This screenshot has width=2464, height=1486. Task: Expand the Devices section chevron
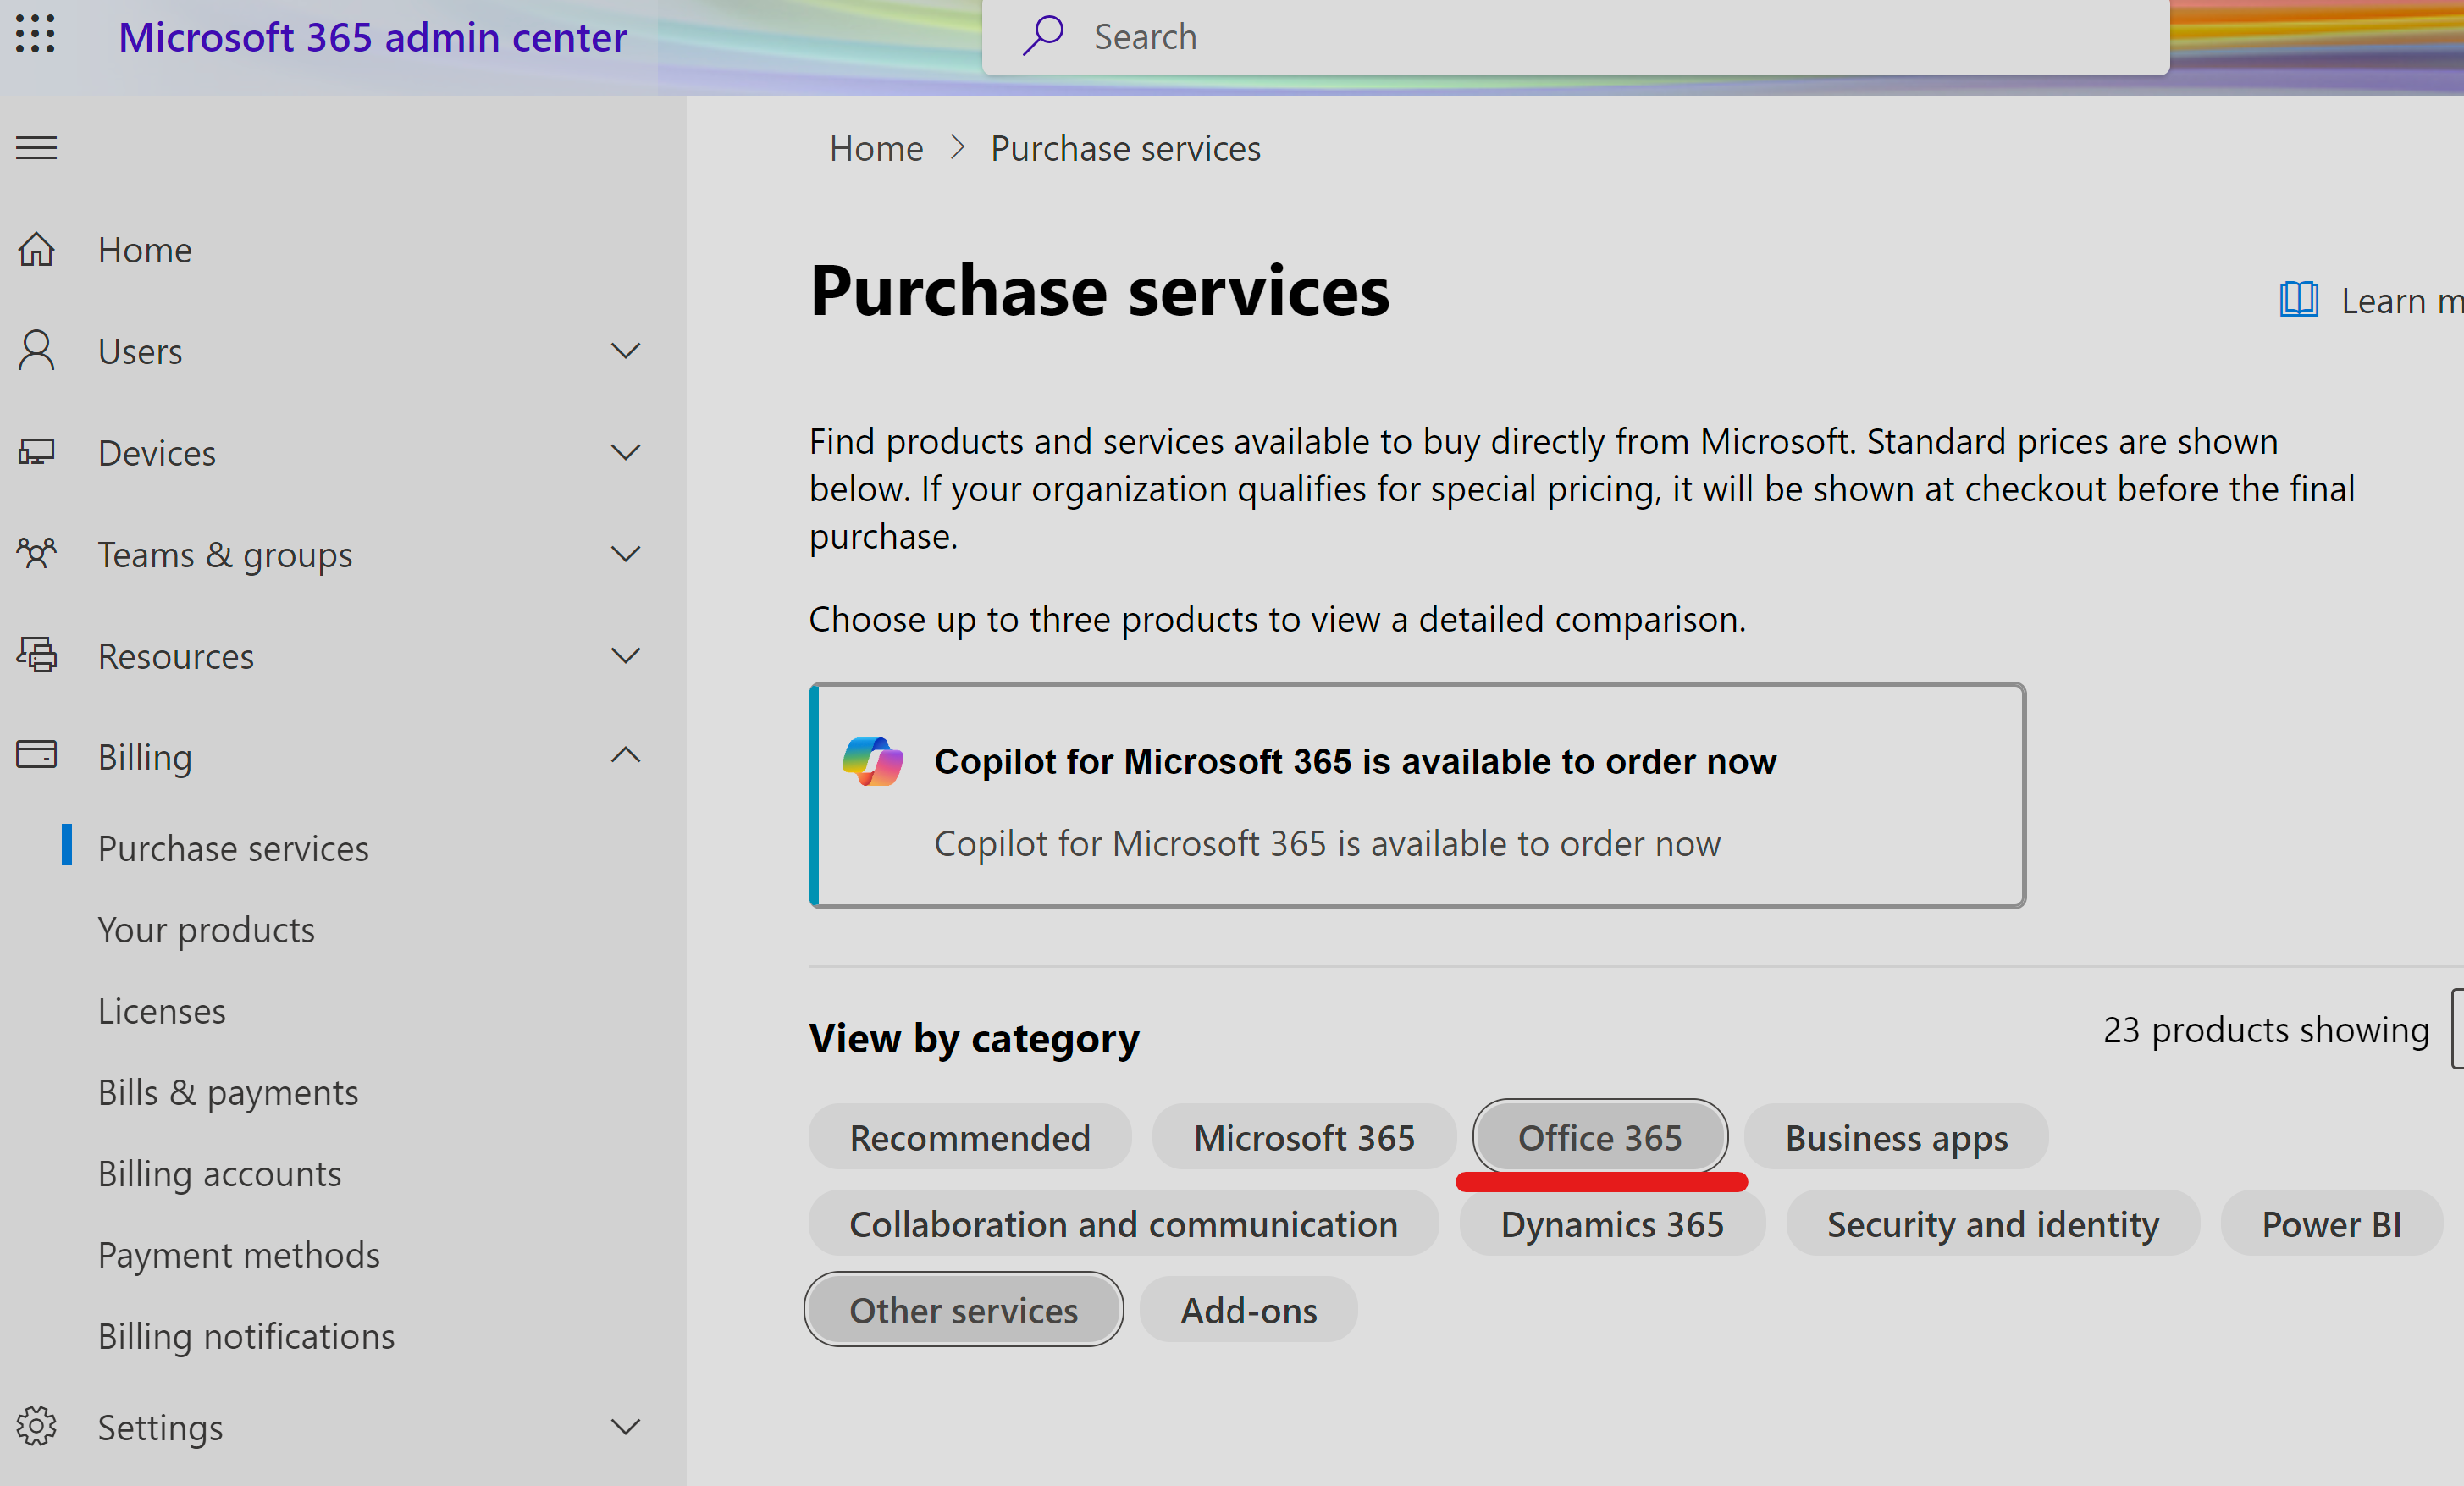tap(626, 452)
